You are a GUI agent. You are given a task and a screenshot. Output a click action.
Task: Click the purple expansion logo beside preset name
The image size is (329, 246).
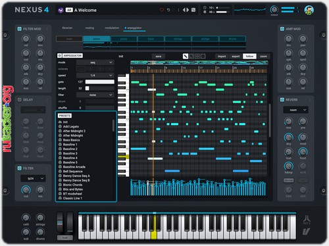[x=61, y=10]
